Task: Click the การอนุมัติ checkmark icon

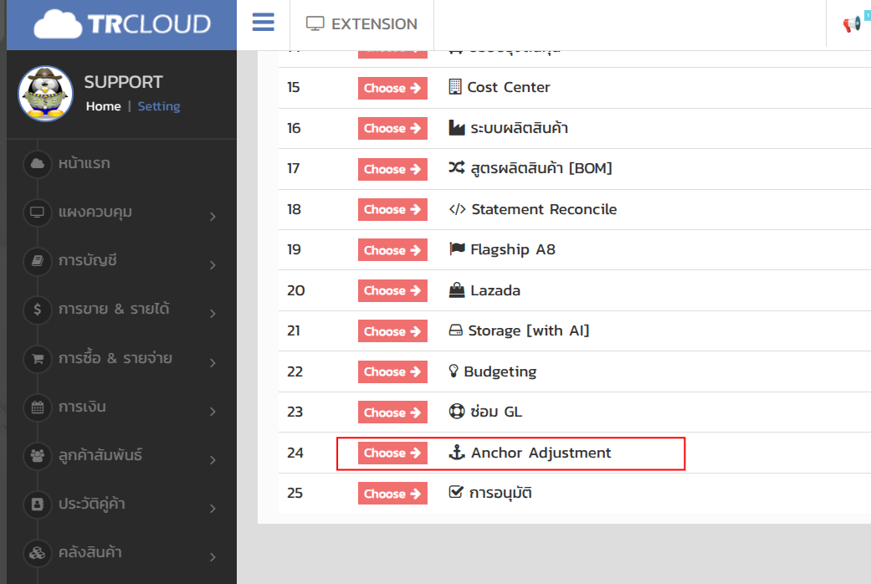Action: point(456,492)
